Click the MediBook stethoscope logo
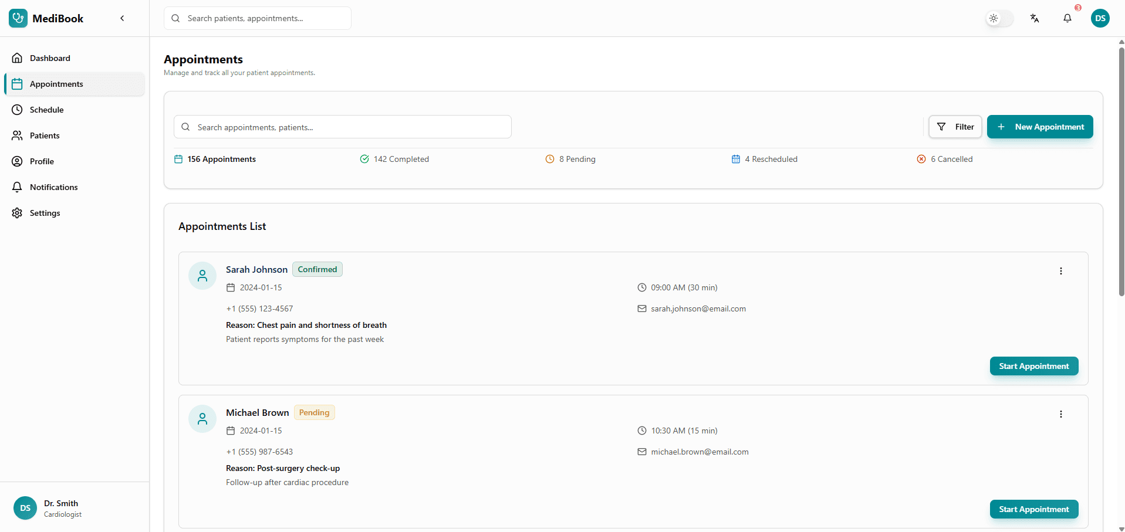This screenshot has height=532, width=1125. (18, 18)
